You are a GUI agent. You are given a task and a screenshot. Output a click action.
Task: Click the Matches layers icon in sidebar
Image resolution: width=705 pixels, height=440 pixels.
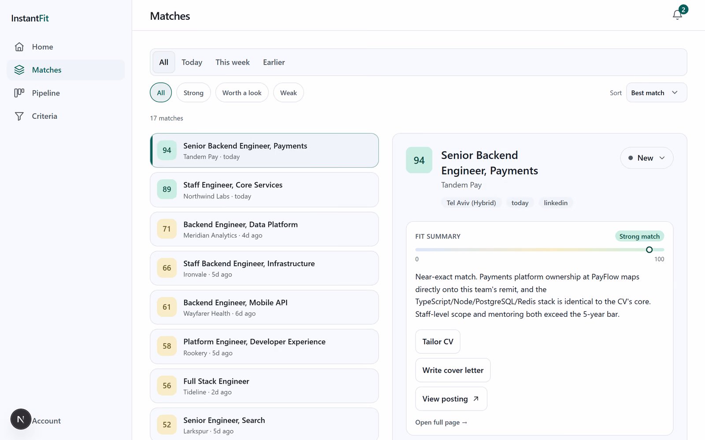click(19, 70)
